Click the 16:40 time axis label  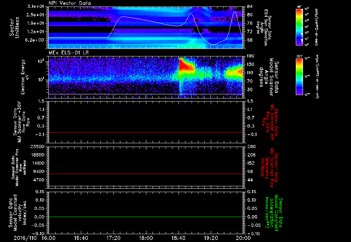(81, 238)
